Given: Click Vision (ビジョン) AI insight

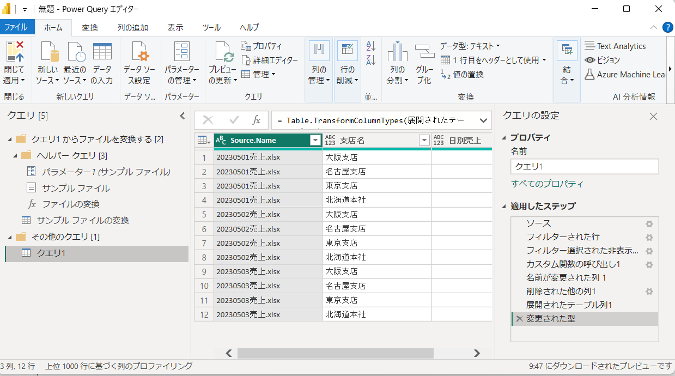Looking at the screenshot, I should click(603, 60).
